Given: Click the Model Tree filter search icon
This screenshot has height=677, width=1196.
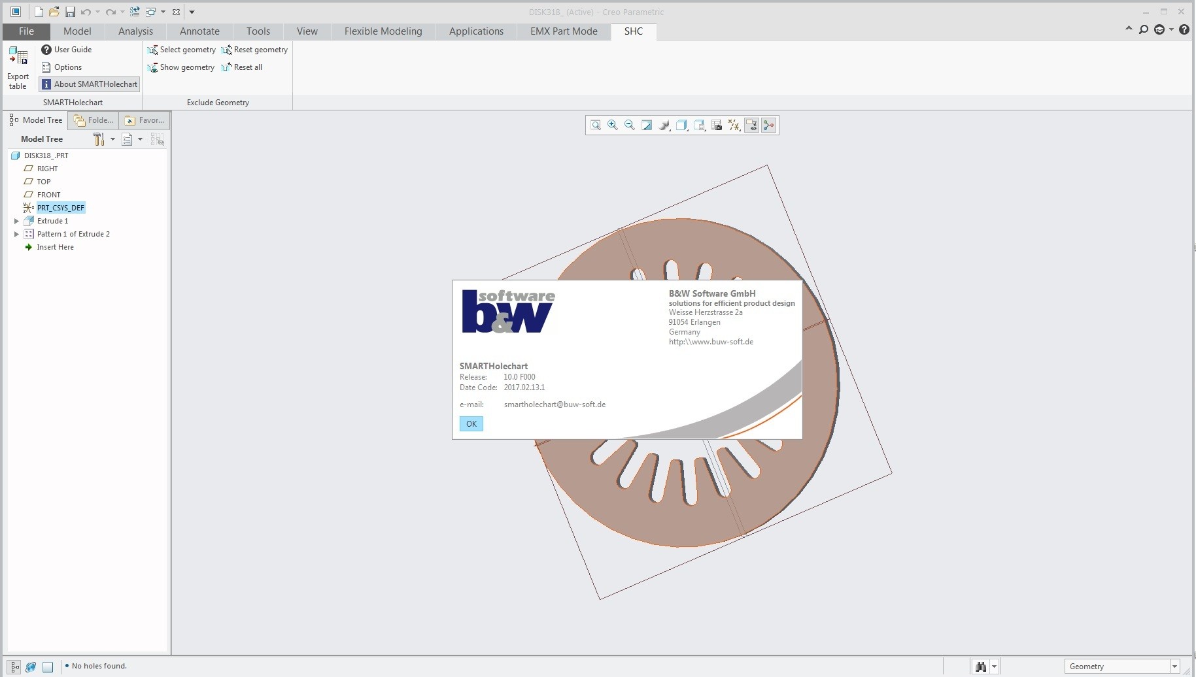Looking at the screenshot, I should click(158, 139).
